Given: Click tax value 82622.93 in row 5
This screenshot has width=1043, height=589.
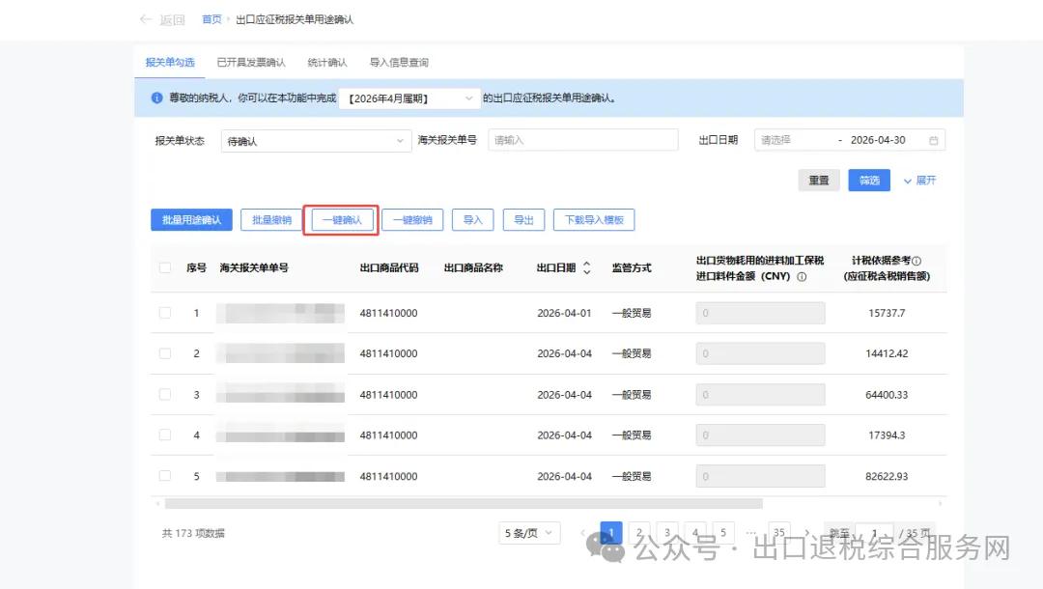Looking at the screenshot, I should [x=887, y=476].
